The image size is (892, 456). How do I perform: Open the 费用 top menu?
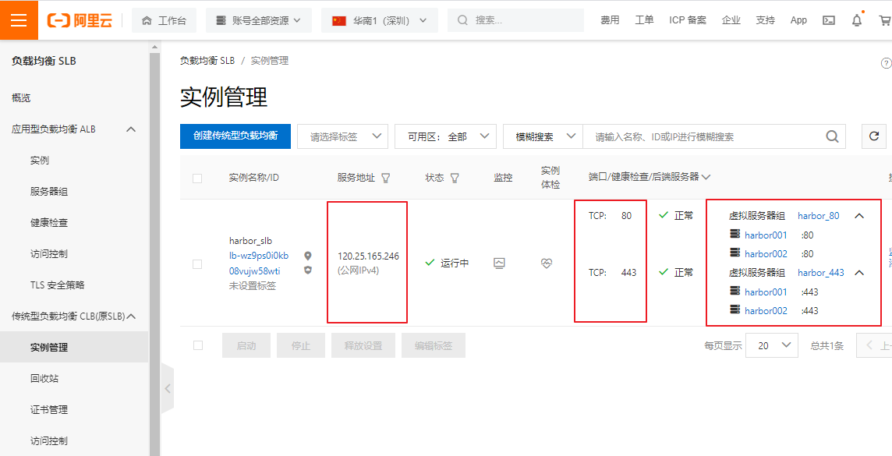pos(610,20)
